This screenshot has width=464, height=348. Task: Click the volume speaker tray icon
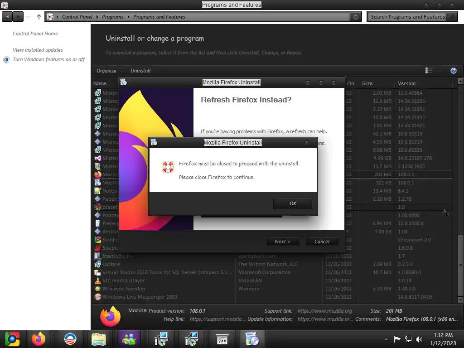tap(419, 339)
